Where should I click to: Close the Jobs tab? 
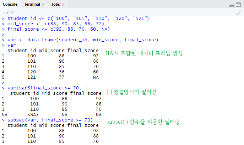(x=63, y=5)
